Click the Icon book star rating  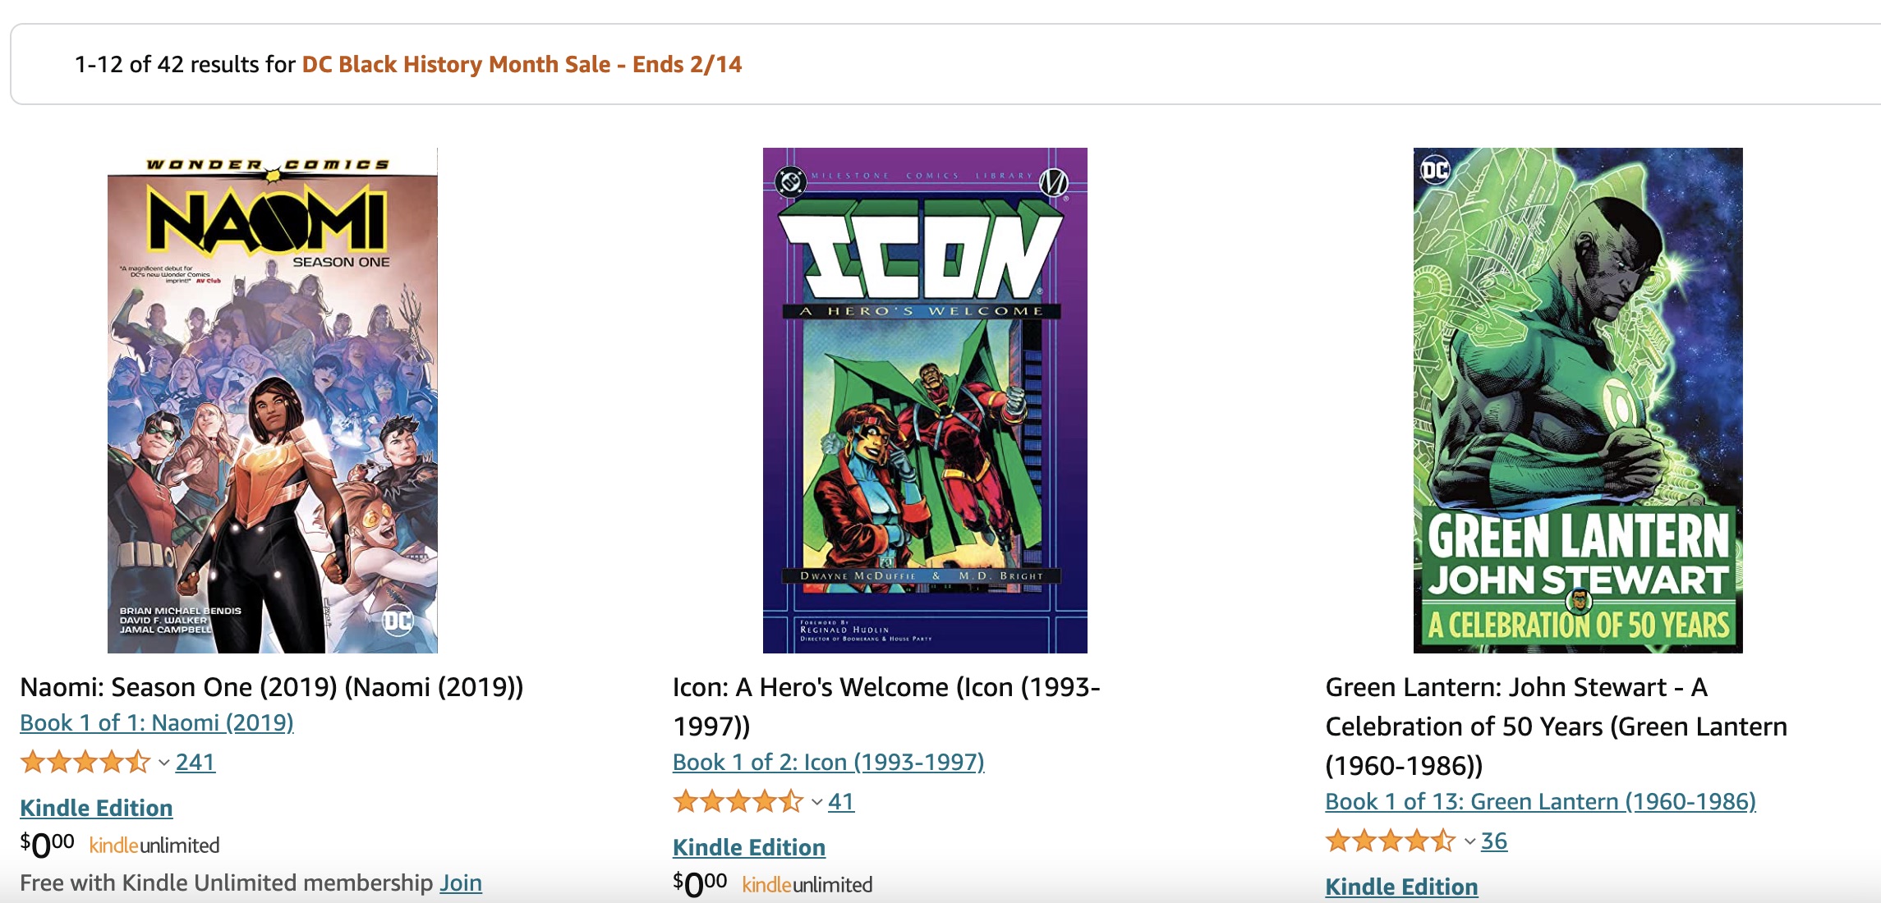[738, 802]
